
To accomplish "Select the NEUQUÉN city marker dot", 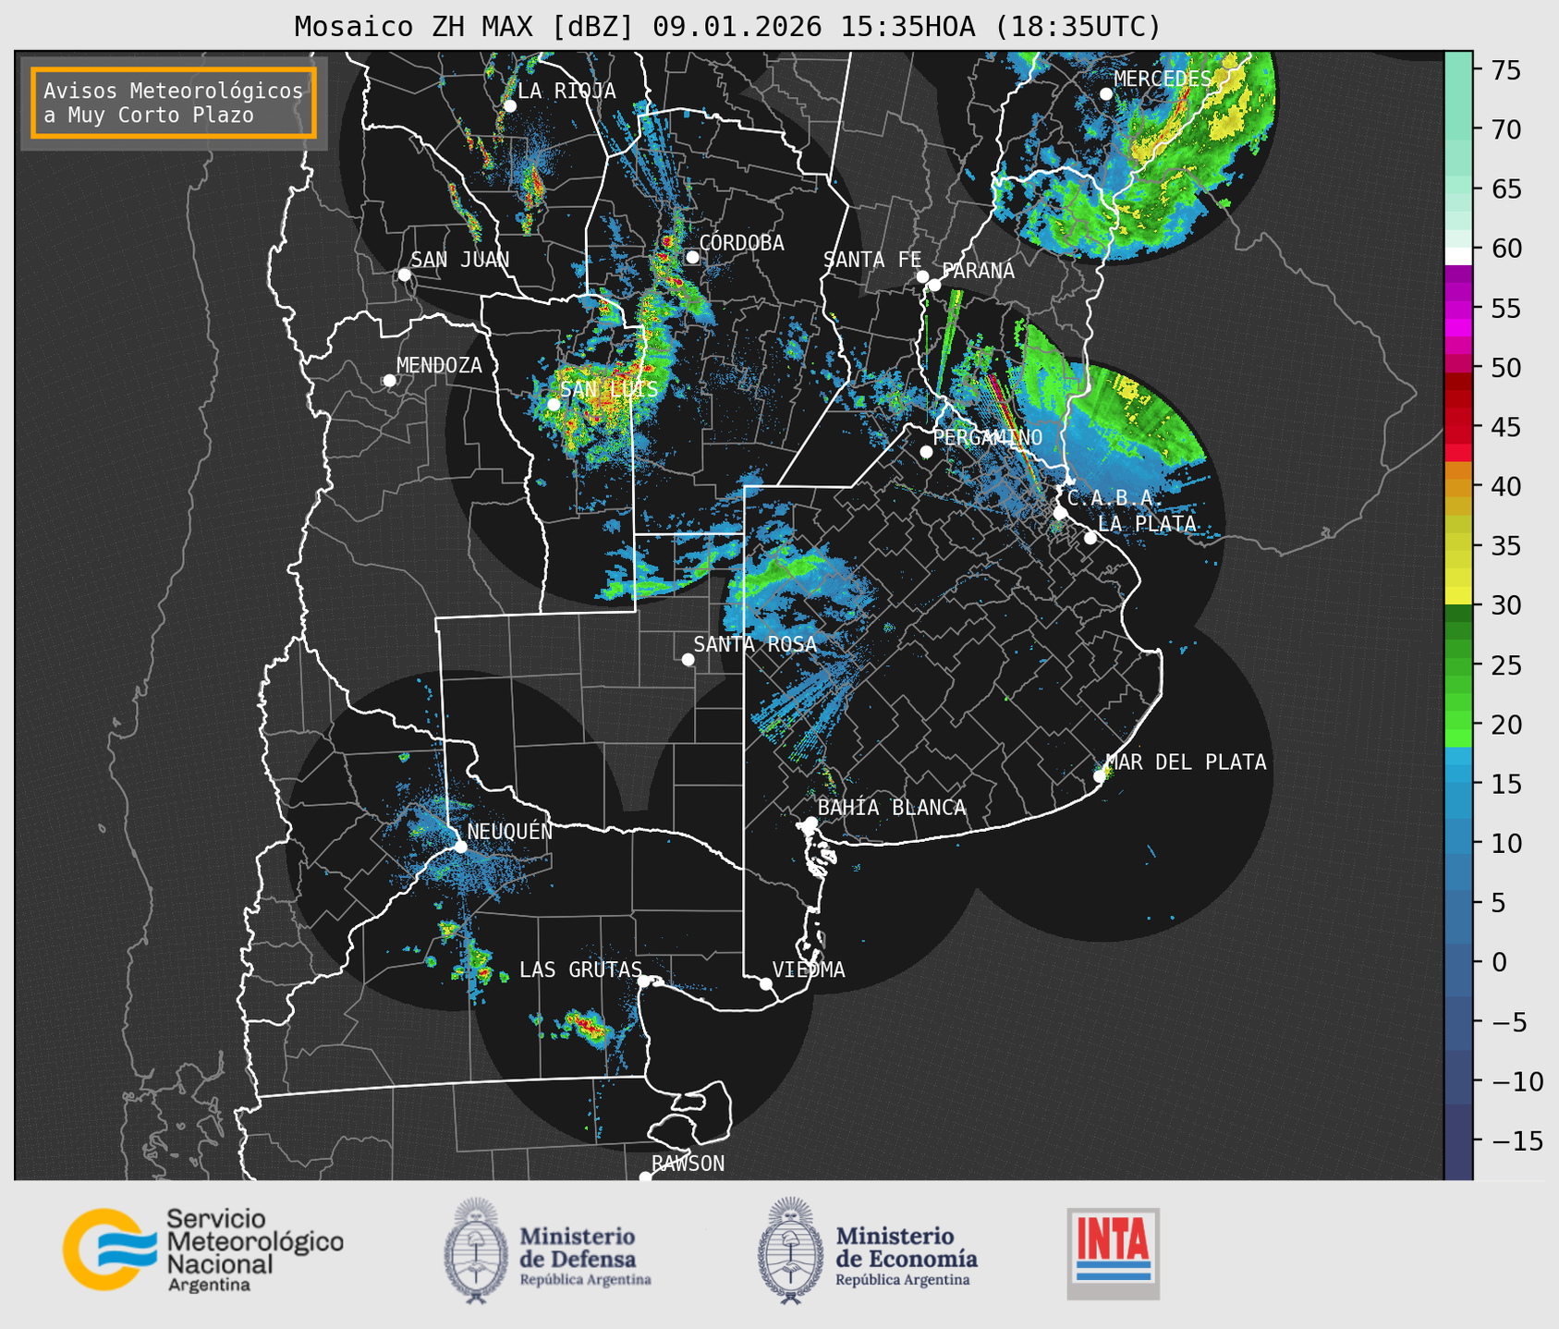I will 460,847.
